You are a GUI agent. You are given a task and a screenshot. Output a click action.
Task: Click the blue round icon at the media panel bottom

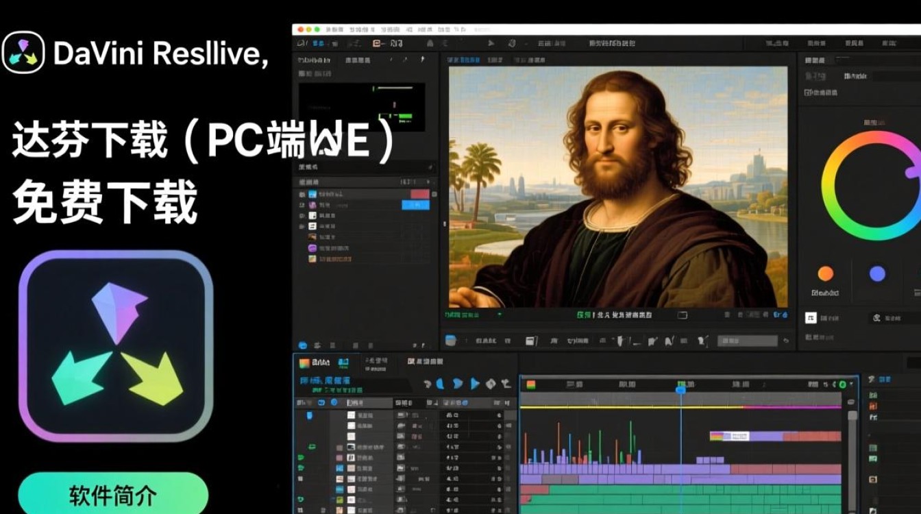(303, 345)
